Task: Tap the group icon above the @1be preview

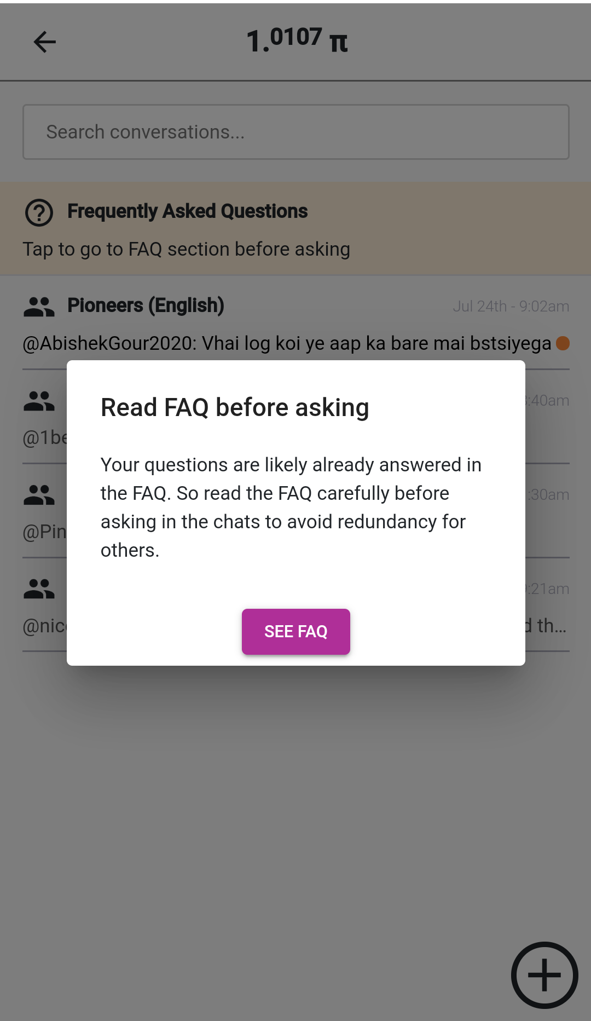Action: click(39, 401)
